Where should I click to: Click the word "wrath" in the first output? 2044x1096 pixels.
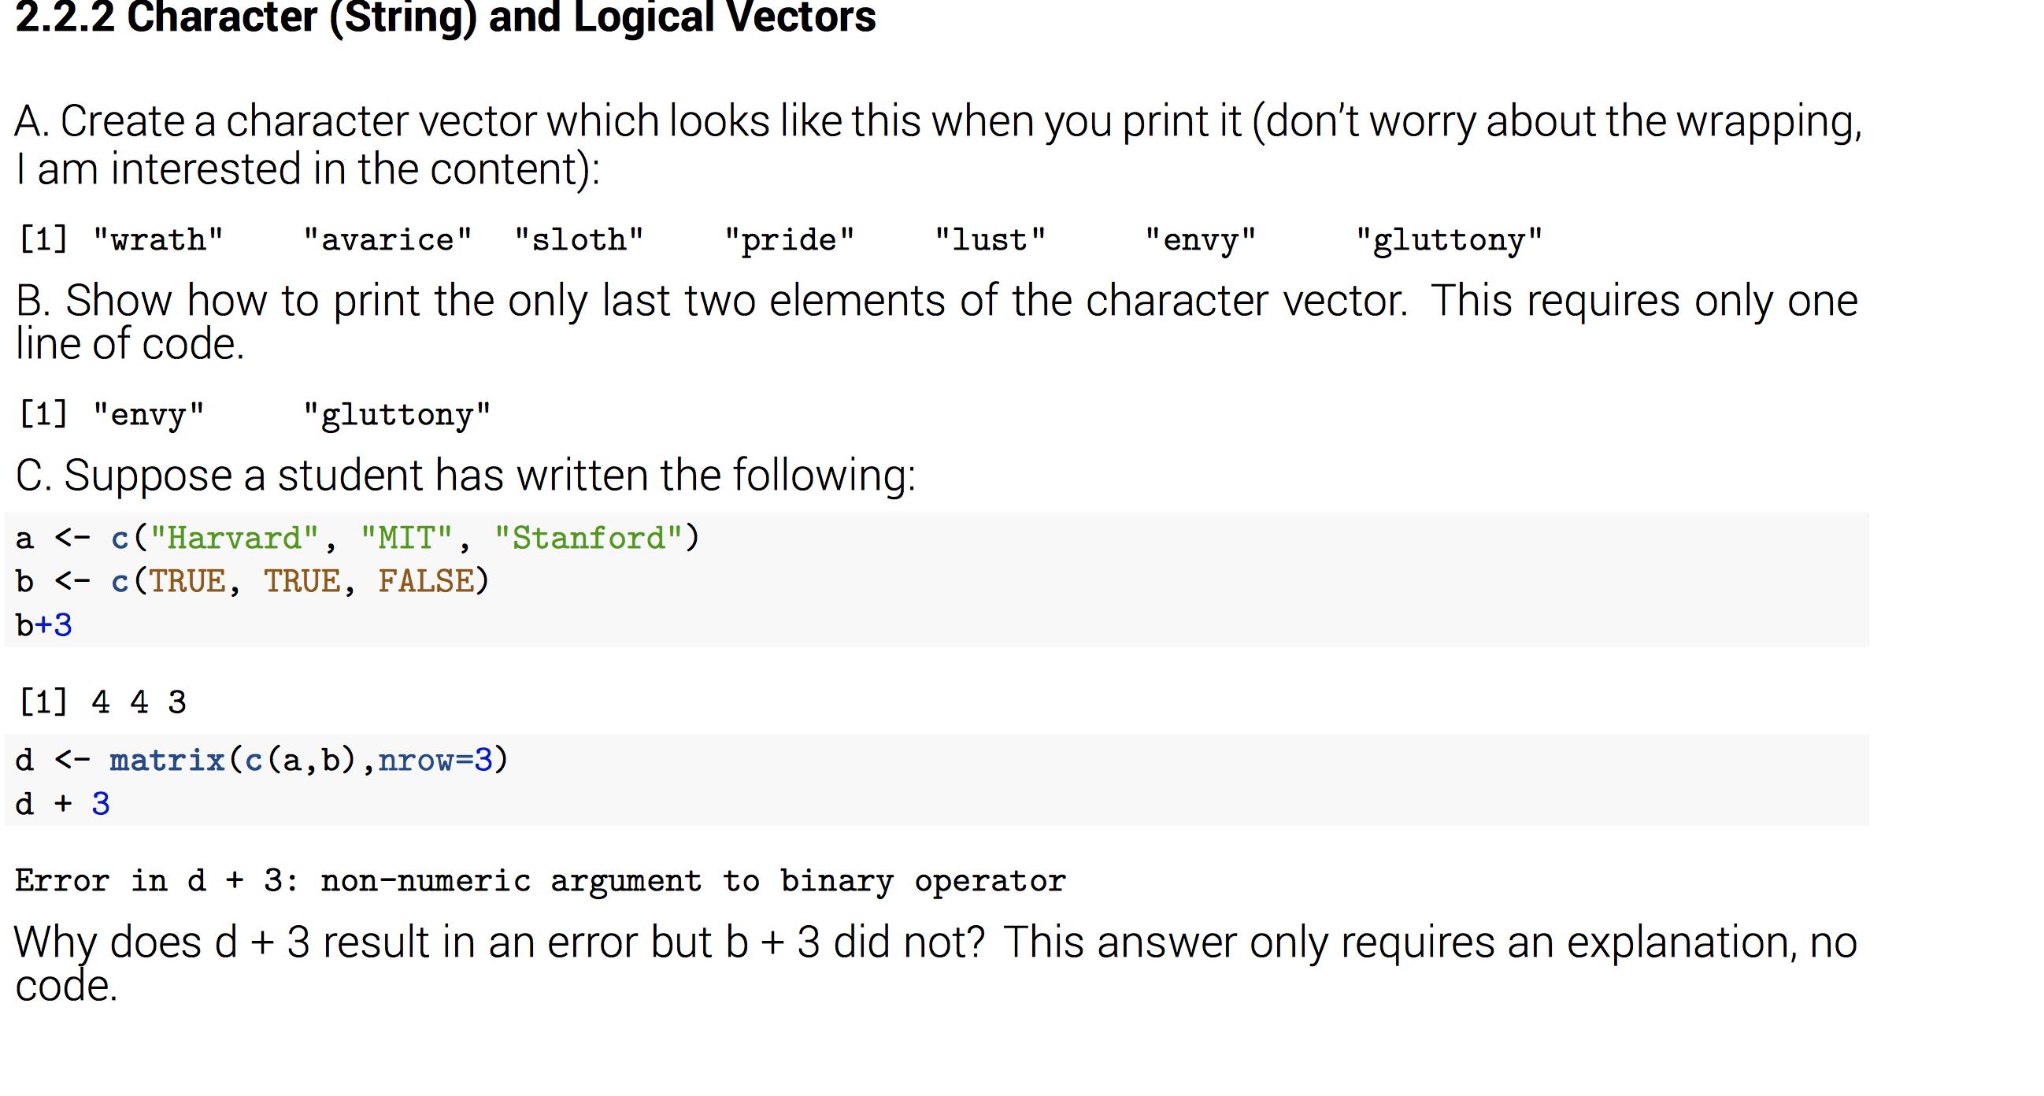(x=158, y=239)
